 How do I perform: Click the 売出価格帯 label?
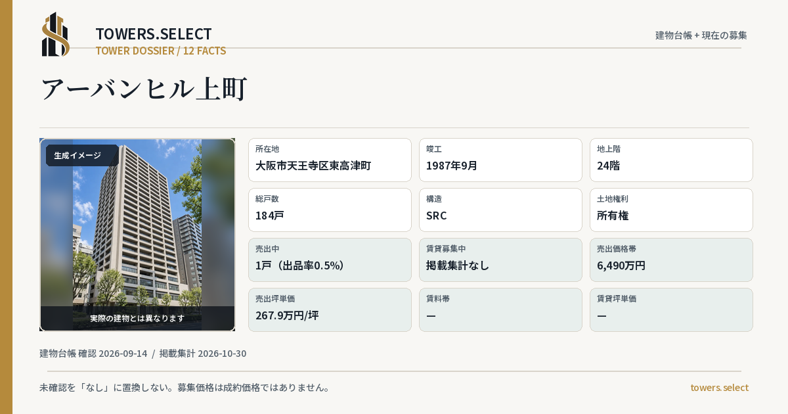617,249
